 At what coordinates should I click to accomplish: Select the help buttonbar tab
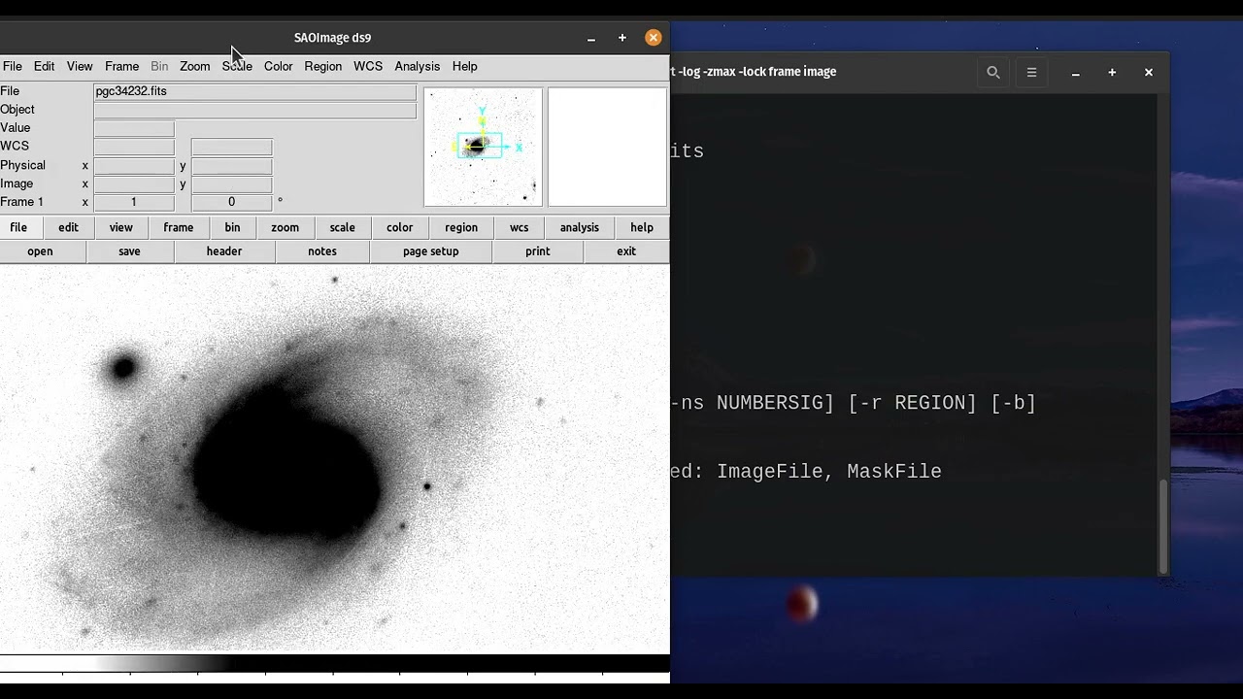[642, 227]
